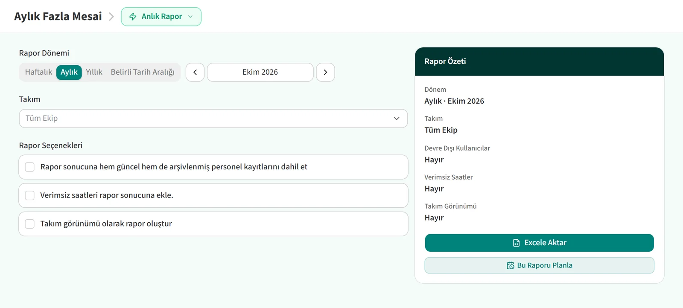Click the 'Rapor Dönemi' section heading
Screen dimensions: 683x308
coord(44,53)
